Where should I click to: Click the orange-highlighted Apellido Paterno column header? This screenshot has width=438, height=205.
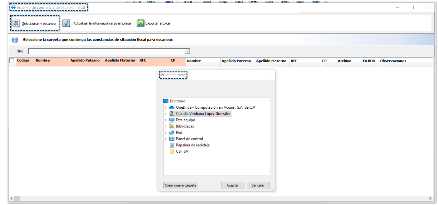tap(87, 62)
